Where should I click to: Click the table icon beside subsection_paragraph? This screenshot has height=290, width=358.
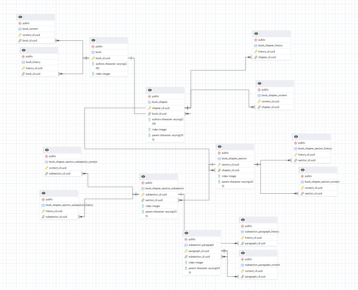tap(186, 245)
